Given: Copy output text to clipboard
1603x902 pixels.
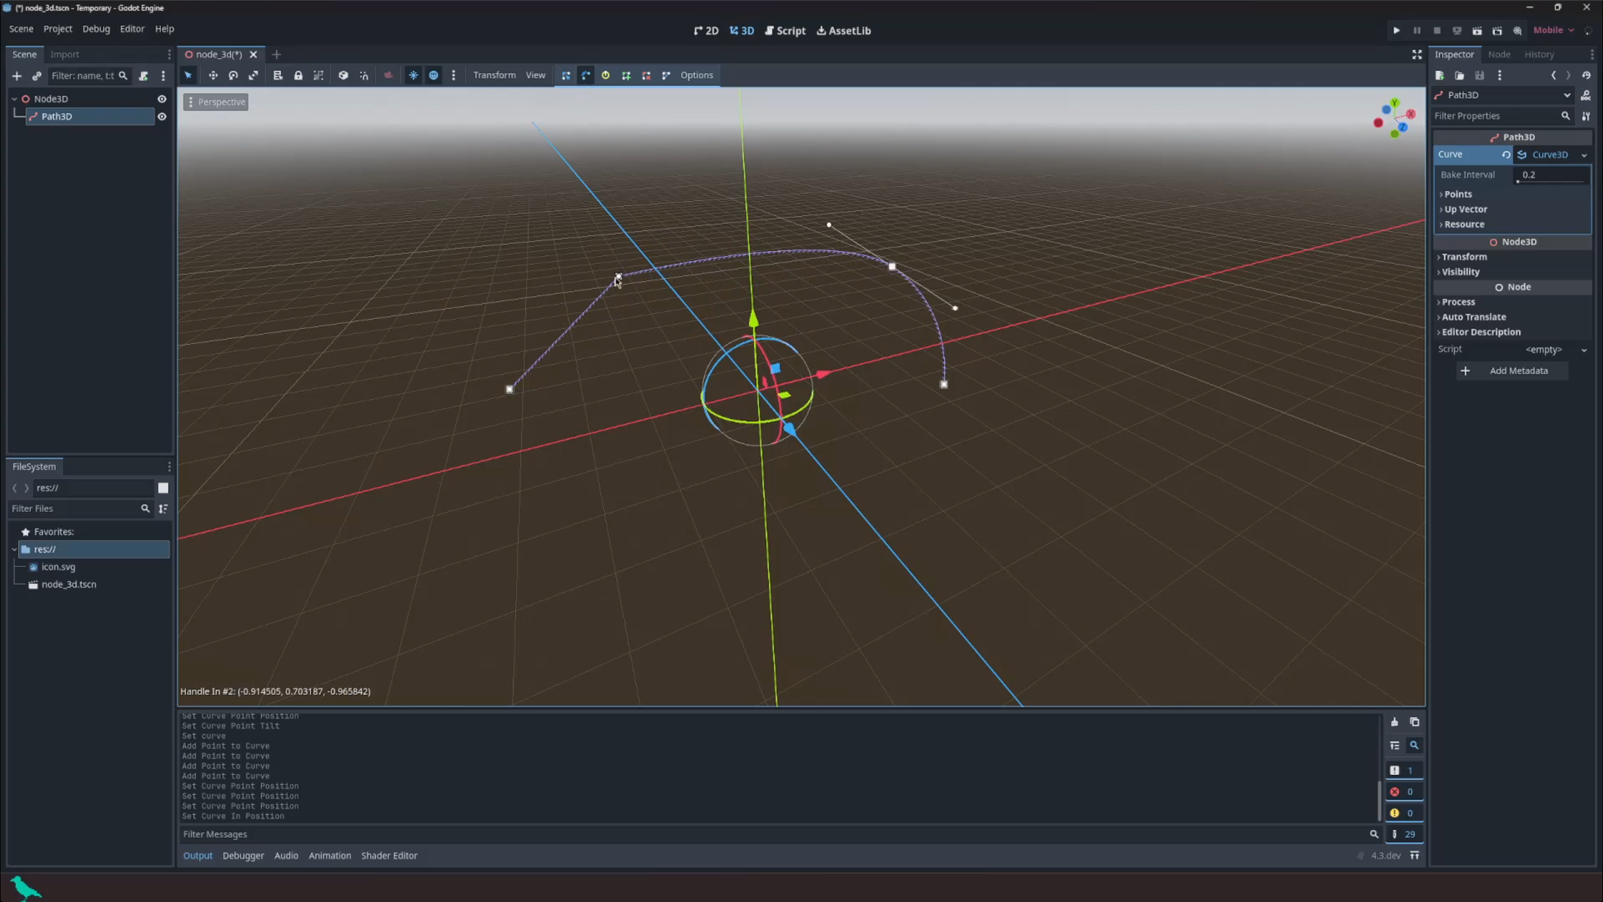Looking at the screenshot, I should (1415, 722).
